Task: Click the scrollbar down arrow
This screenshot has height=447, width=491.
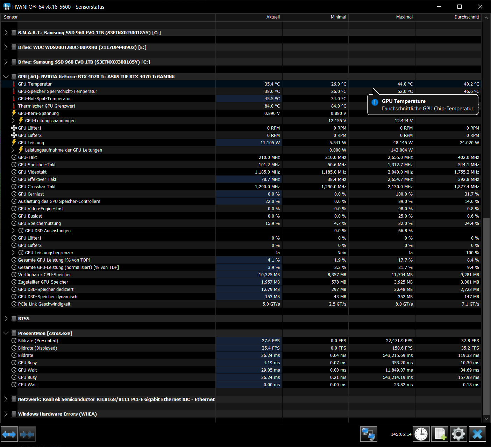Action: click(486, 419)
